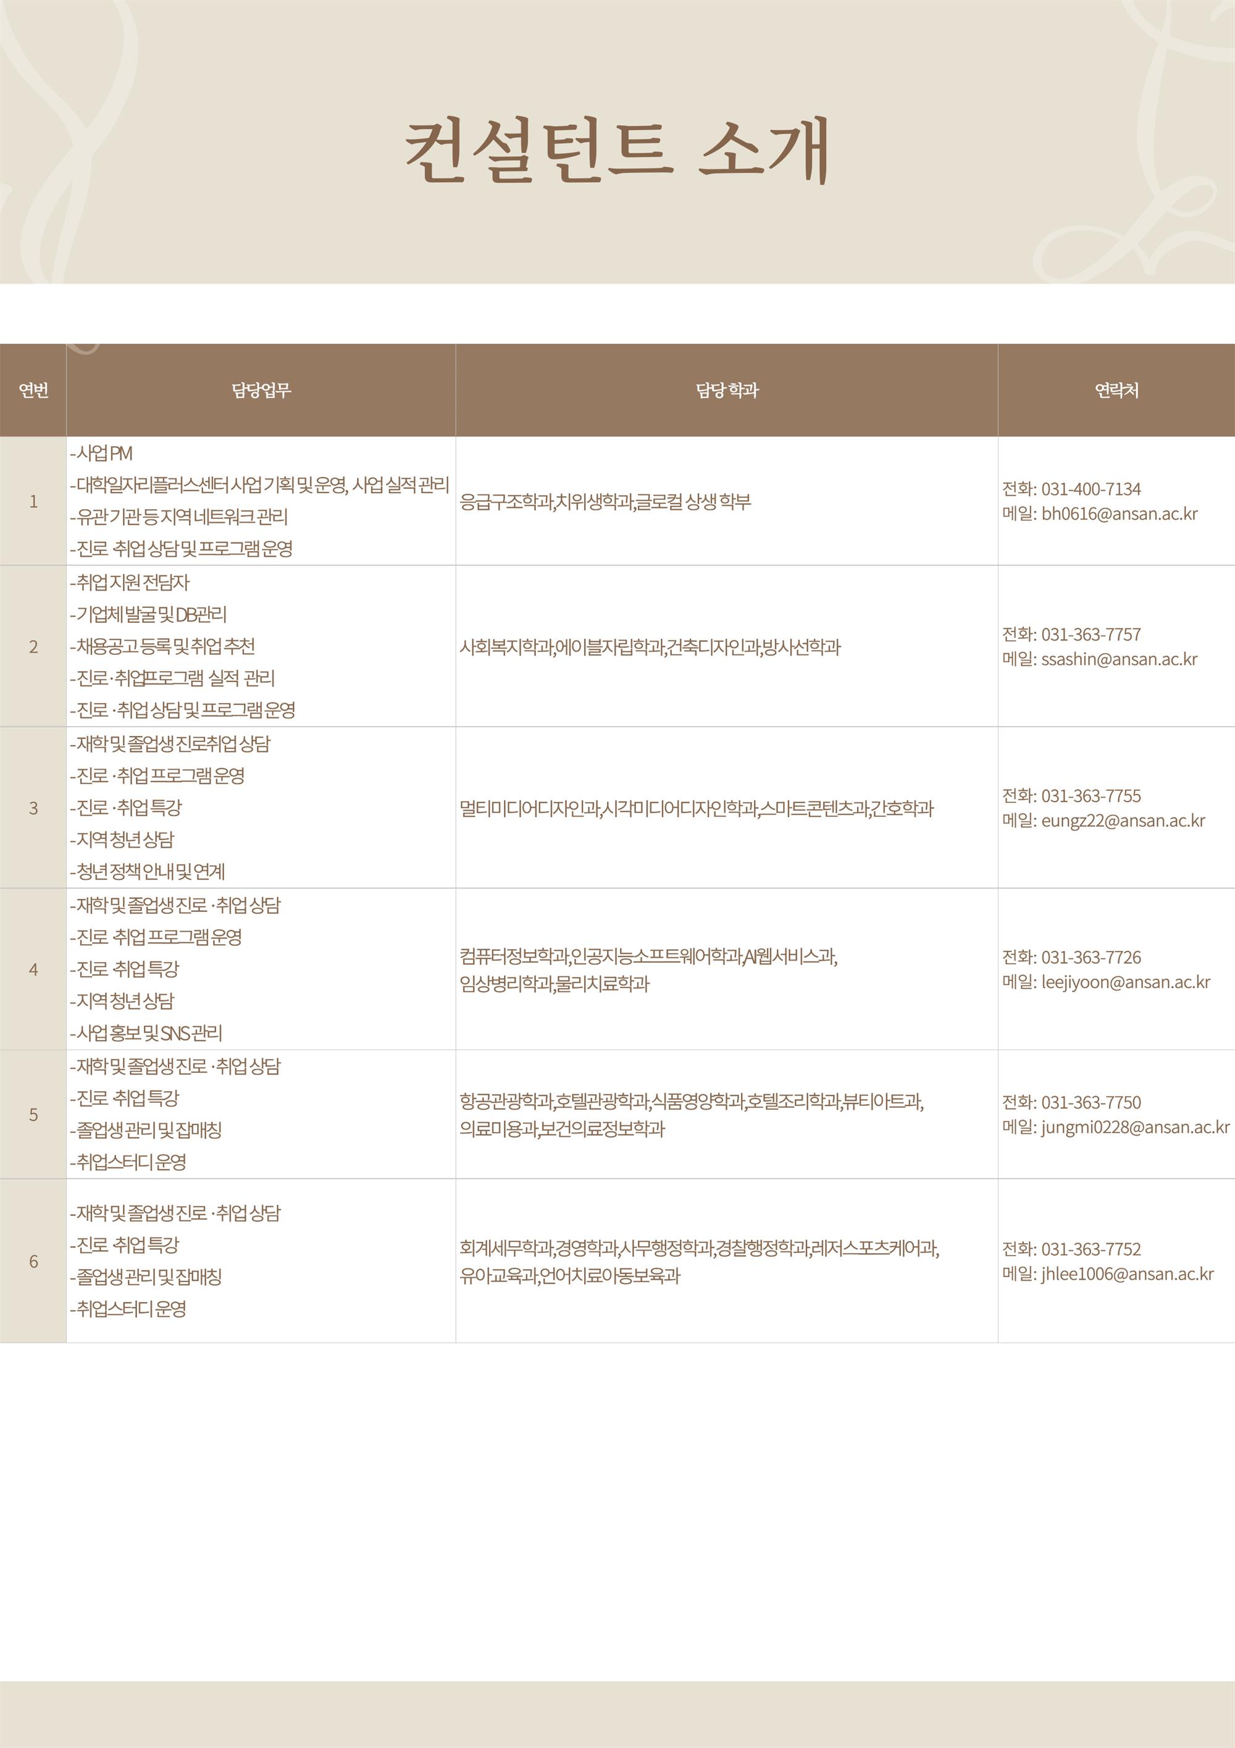Click 취업 지원 전담자 line

point(129,583)
